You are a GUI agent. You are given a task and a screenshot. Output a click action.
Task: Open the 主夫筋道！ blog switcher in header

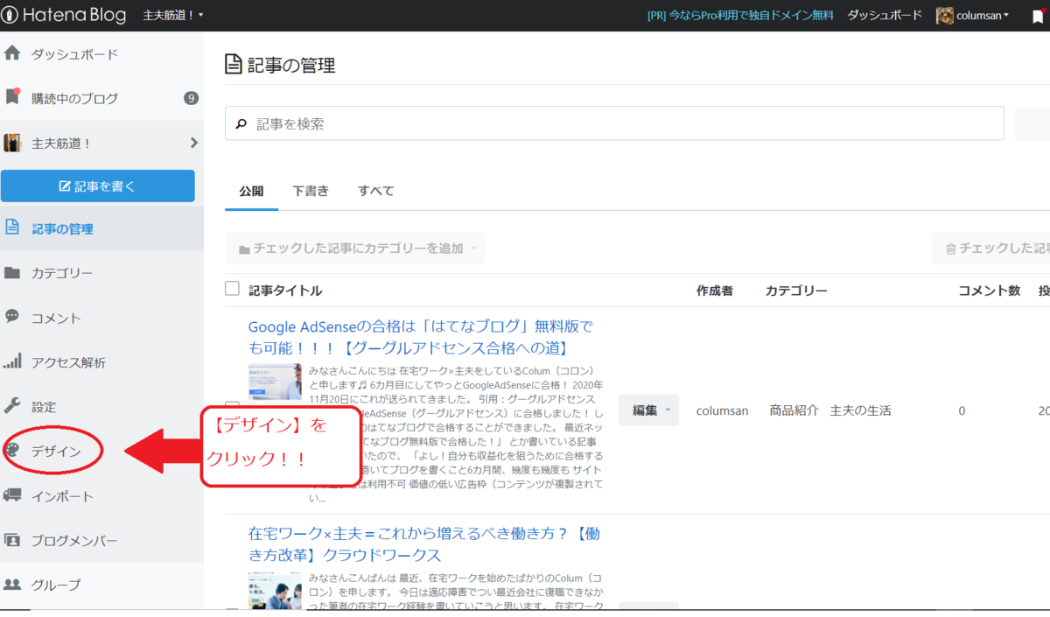coord(172,16)
